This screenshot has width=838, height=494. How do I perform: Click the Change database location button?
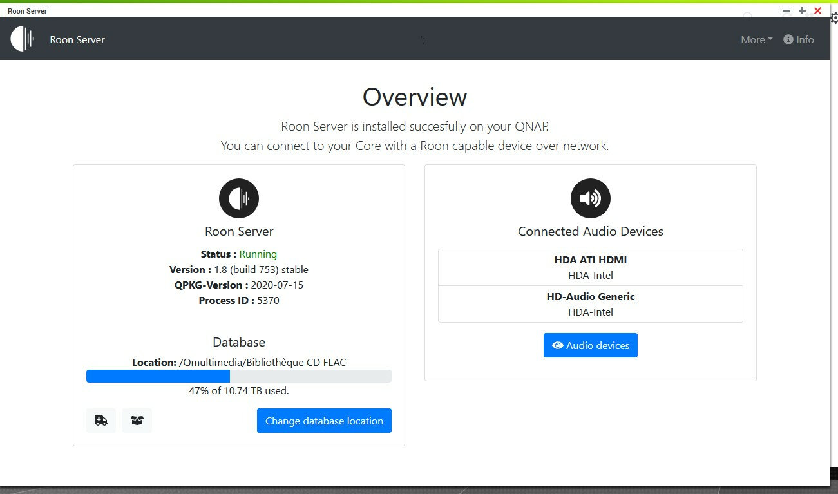(x=324, y=421)
